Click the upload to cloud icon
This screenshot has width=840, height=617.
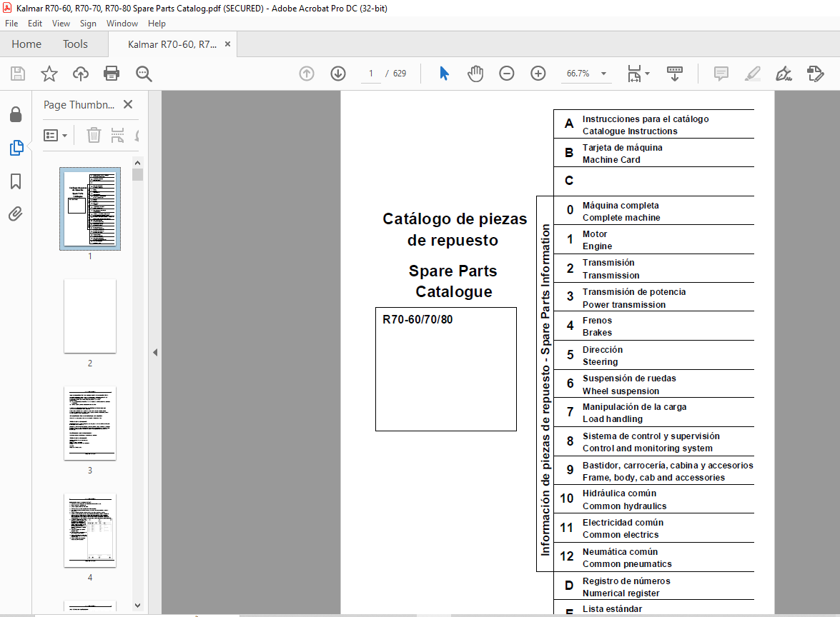[x=81, y=74]
